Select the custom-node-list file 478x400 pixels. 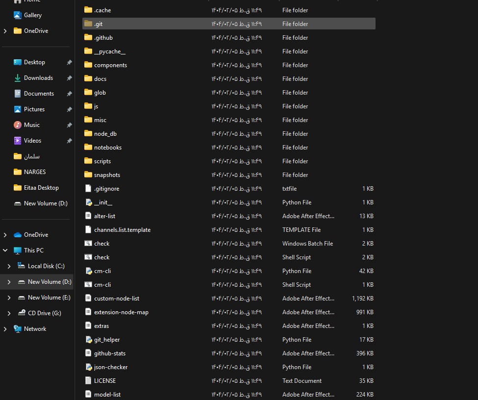point(117,299)
